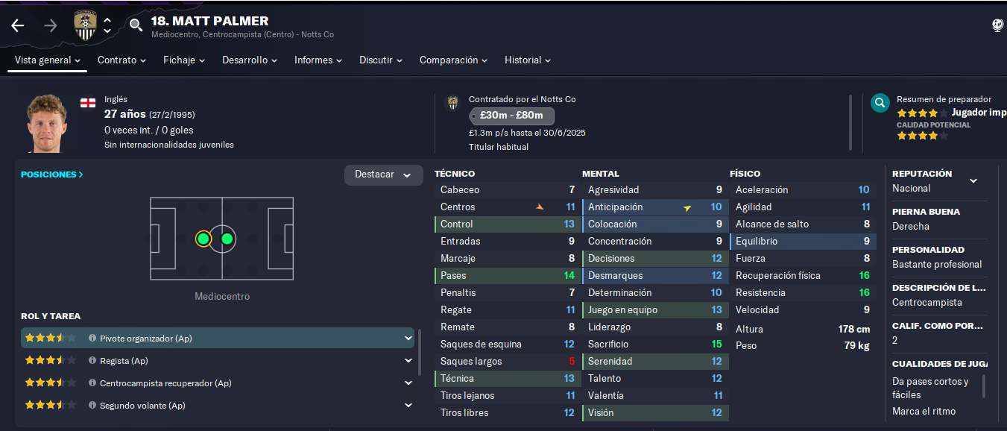
Task: Open the search magnifier icon in header
Action: coord(136,25)
